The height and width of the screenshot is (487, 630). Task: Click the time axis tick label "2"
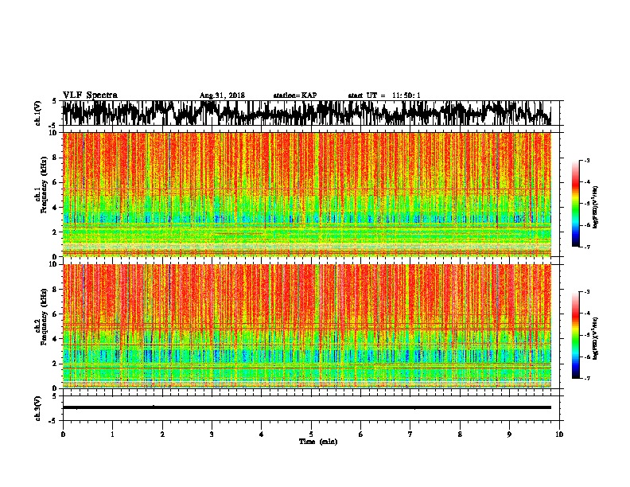162,434
